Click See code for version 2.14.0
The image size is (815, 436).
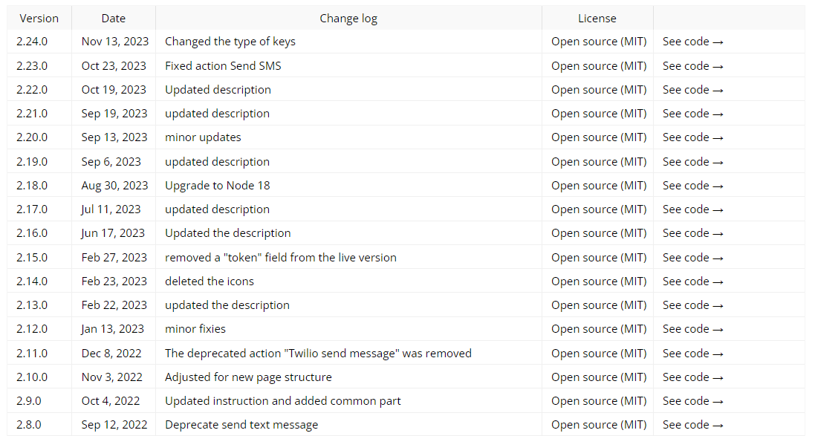coord(692,282)
